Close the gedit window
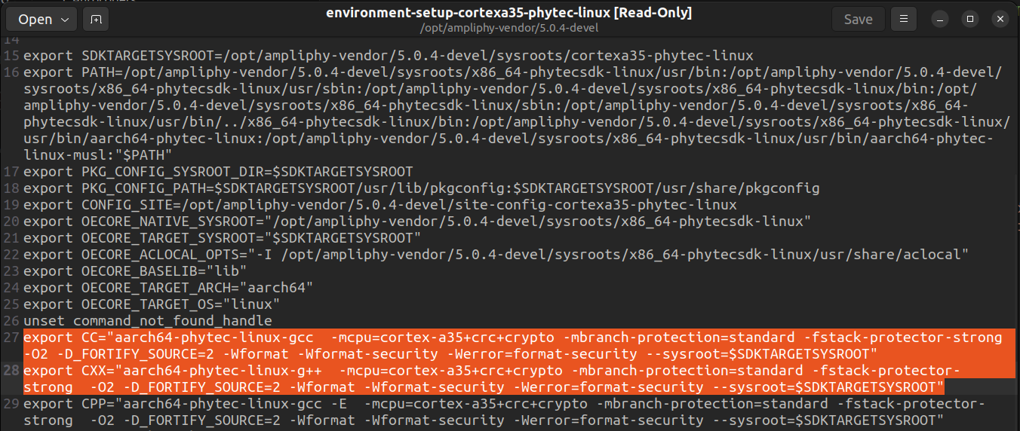The image size is (1020, 431). (x=999, y=19)
